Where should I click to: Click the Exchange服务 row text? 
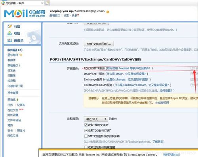(93, 79)
